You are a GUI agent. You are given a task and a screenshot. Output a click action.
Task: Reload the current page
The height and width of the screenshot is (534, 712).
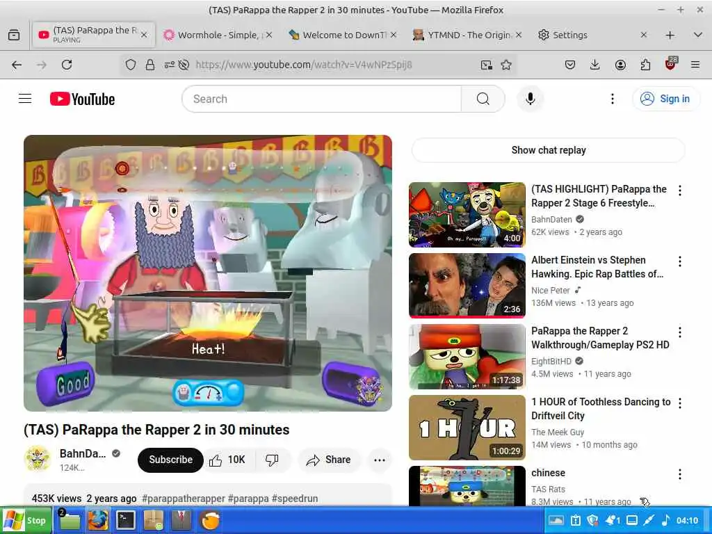point(67,65)
